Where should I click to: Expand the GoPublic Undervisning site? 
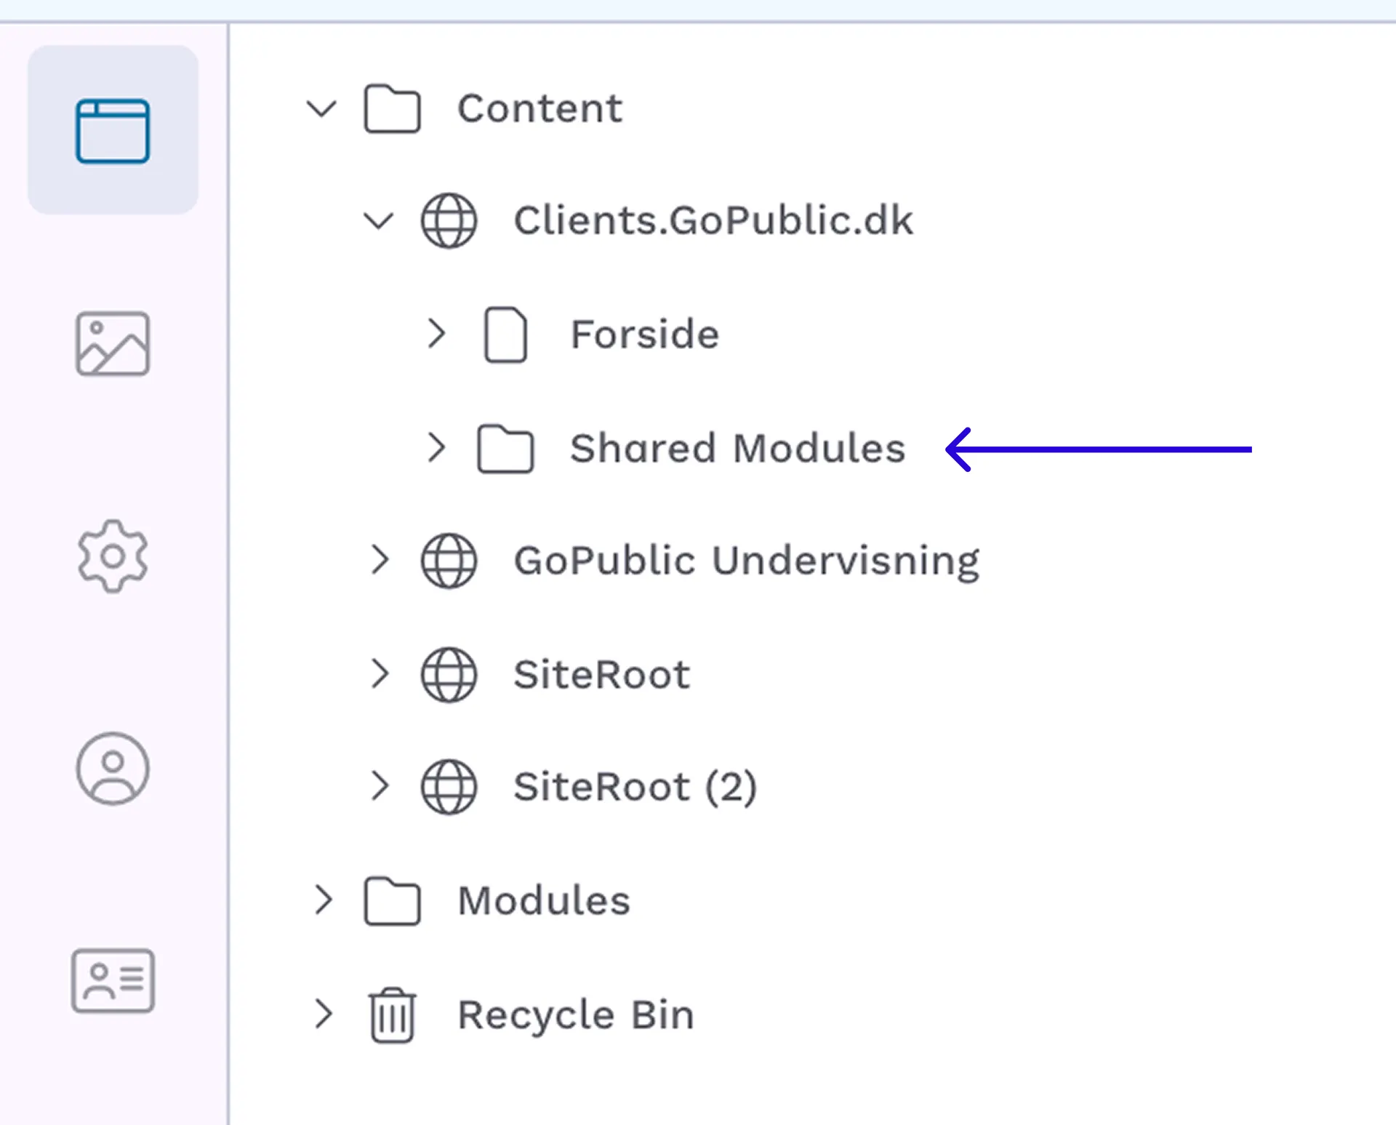tap(379, 560)
